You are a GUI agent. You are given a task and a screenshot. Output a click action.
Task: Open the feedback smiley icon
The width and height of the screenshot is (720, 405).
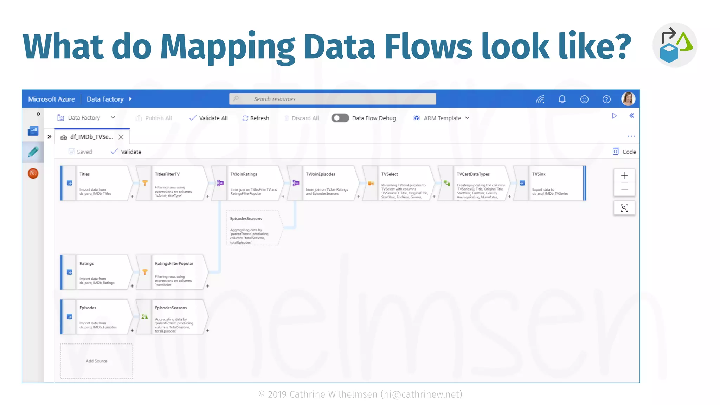pos(584,99)
